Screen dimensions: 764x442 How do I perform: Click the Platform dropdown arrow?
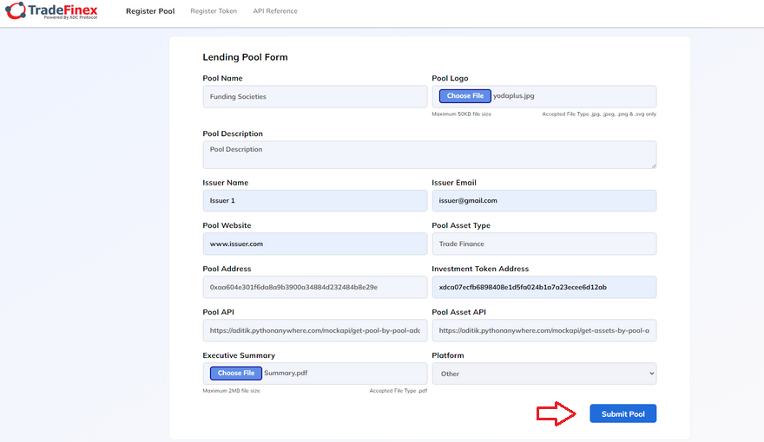pos(649,374)
